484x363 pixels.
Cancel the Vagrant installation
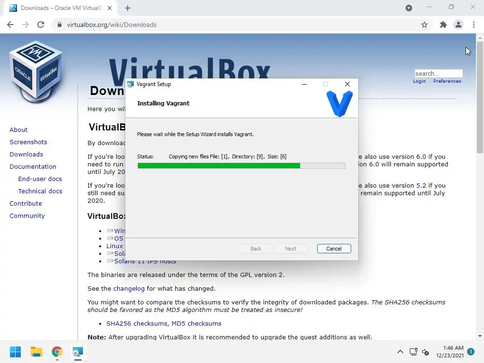334,249
